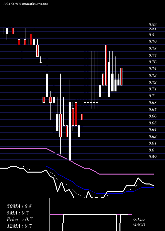The width and height of the screenshot is (165, 231).
Task: Click the 0.59 price axis label
Action: coord(152,157)
